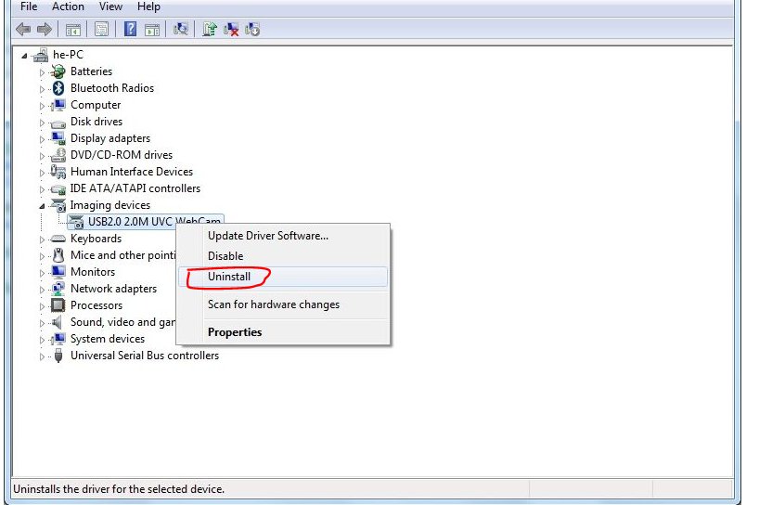This screenshot has width=759, height=505.
Task: Click the USB2.0 UVC WebCam device icon
Action: (x=76, y=223)
